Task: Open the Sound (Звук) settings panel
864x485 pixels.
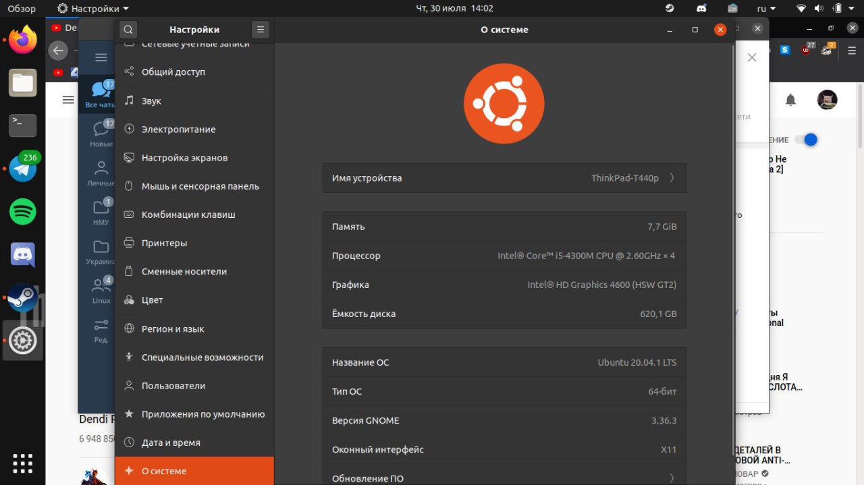Action: [x=194, y=101]
